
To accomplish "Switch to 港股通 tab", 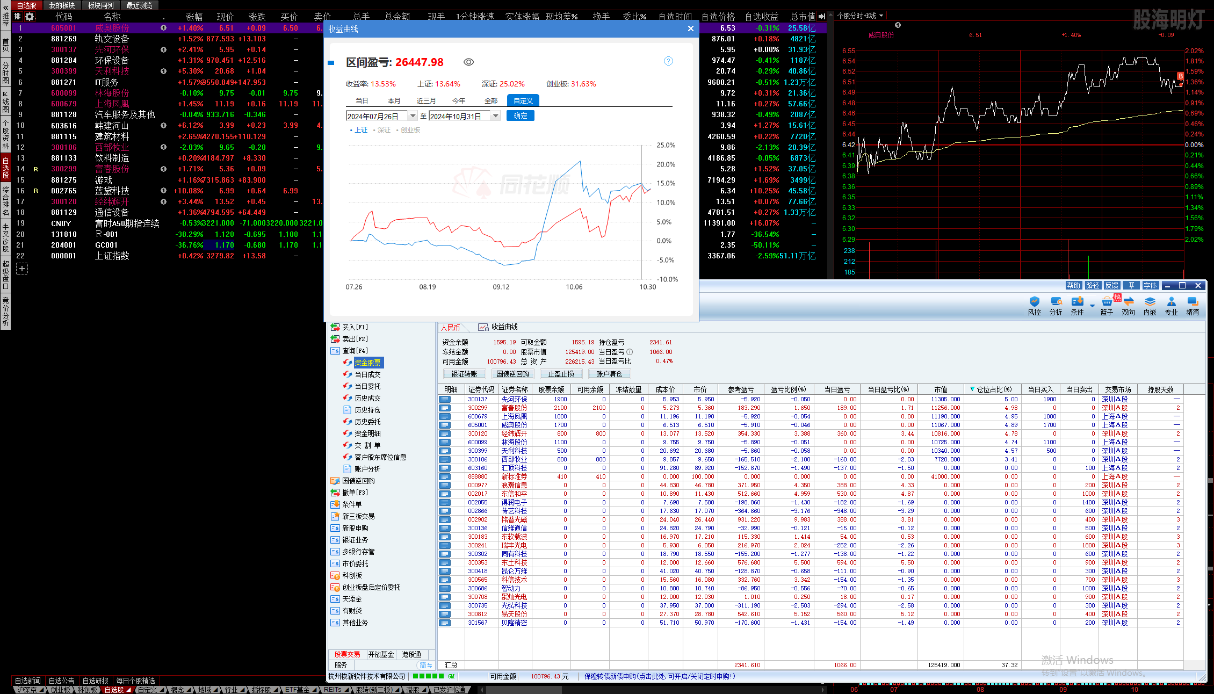I will (x=411, y=654).
